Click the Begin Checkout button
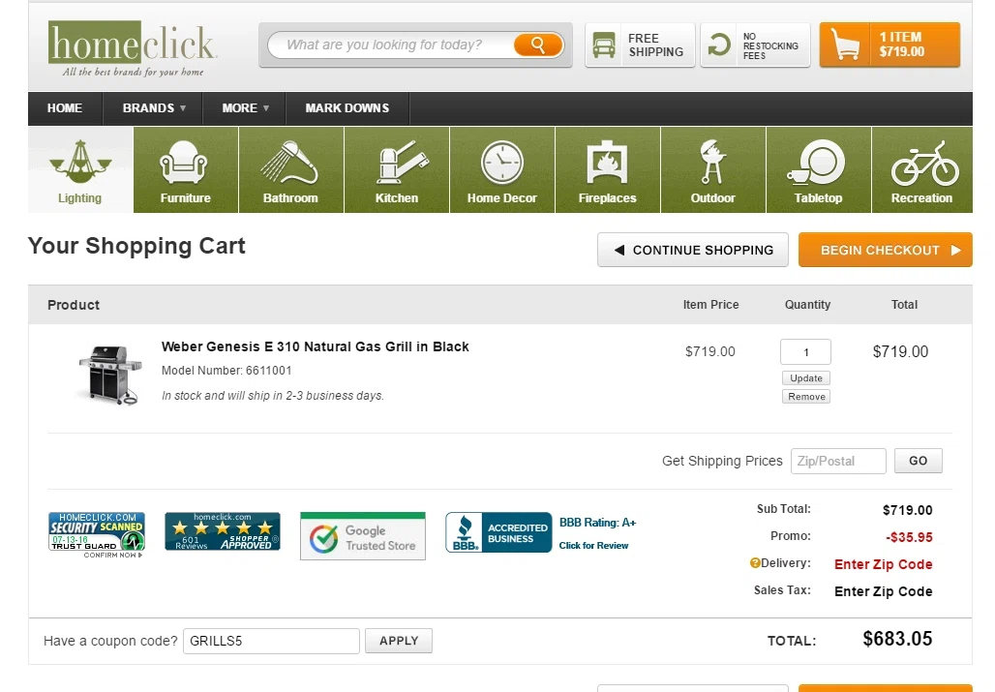This screenshot has height=692, width=995. tap(886, 250)
